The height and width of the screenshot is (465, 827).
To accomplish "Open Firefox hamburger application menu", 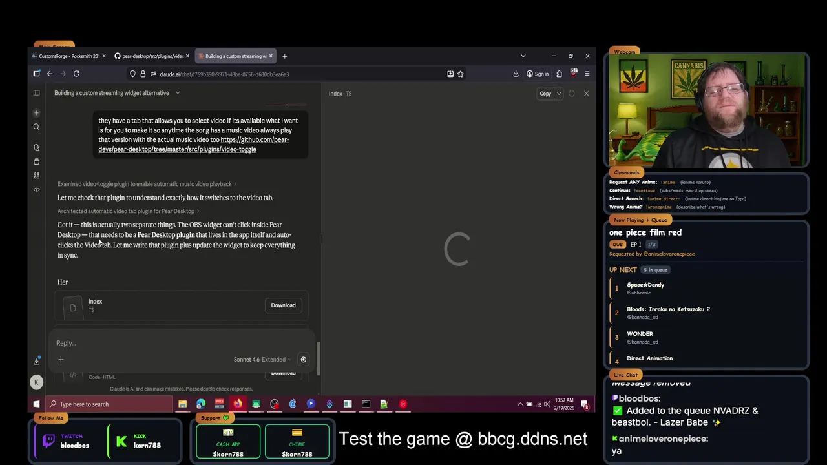I will coord(587,74).
